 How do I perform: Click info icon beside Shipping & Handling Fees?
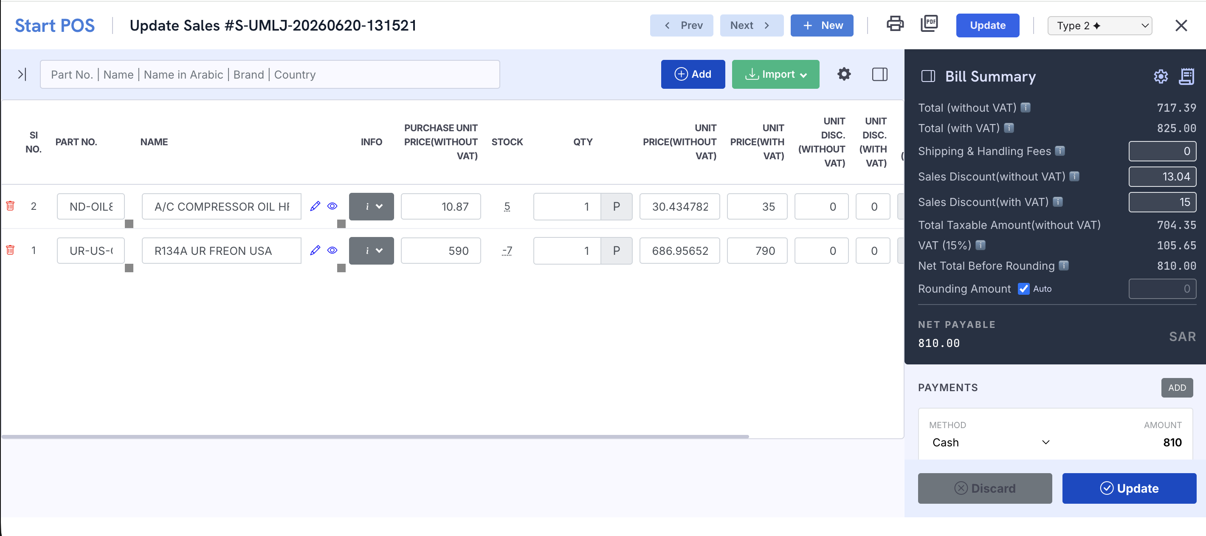pos(1060,151)
